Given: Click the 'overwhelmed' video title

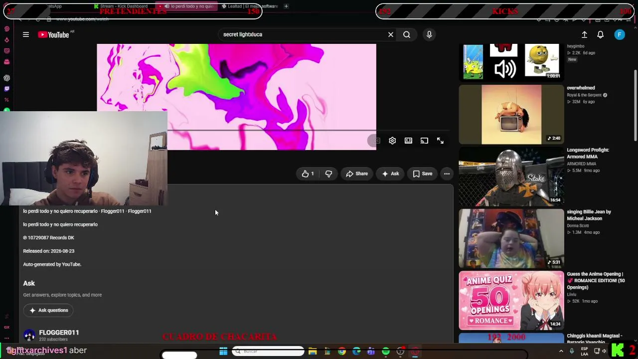Looking at the screenshot, I should pos(581,88).
